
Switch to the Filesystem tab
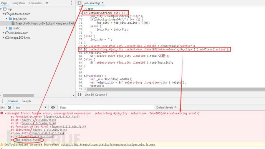coord(18,3)
